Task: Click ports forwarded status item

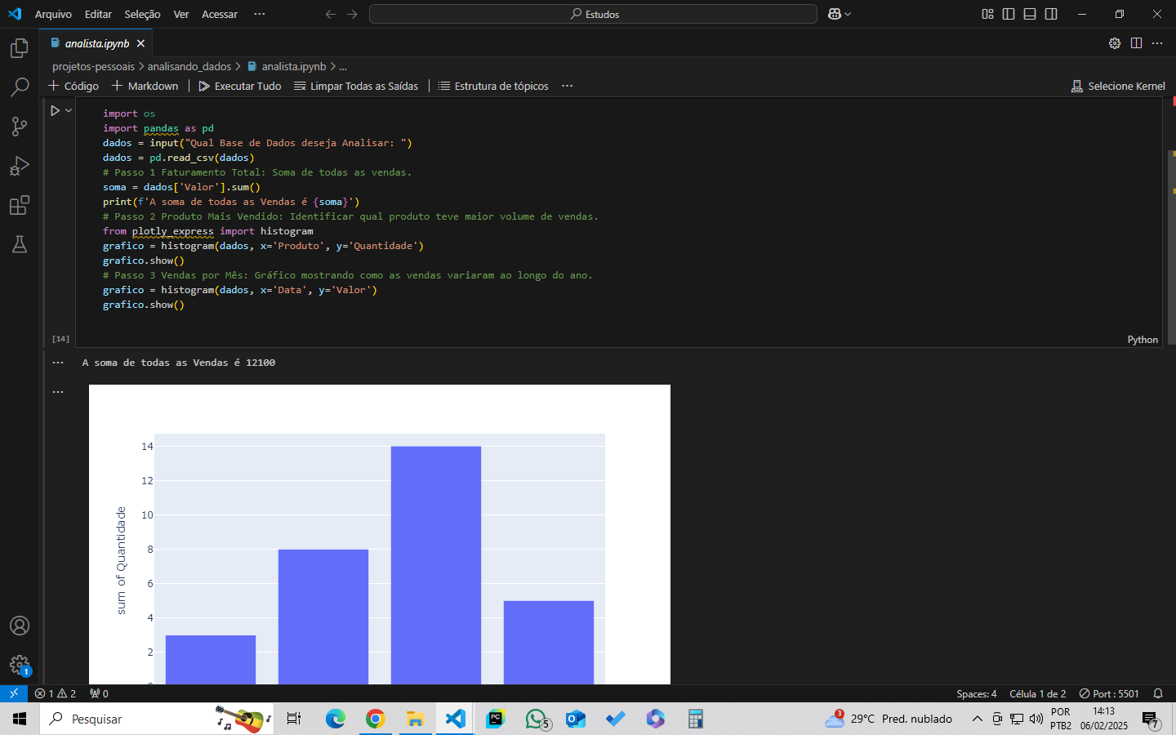Action: 99,693
